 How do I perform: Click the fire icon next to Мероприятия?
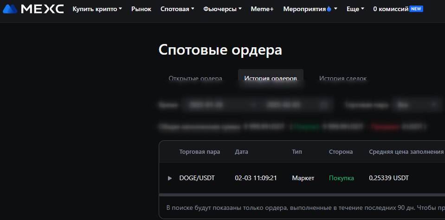pyautogui.click(x=329, y=9)
